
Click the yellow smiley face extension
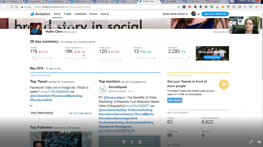[x=223, y=7]
